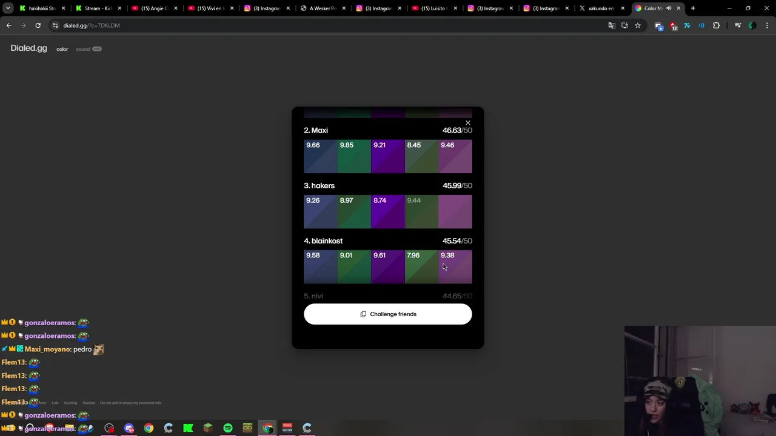Open the blue sound-wave extension icon
This screenshot has width=776, height=436.
701,25
